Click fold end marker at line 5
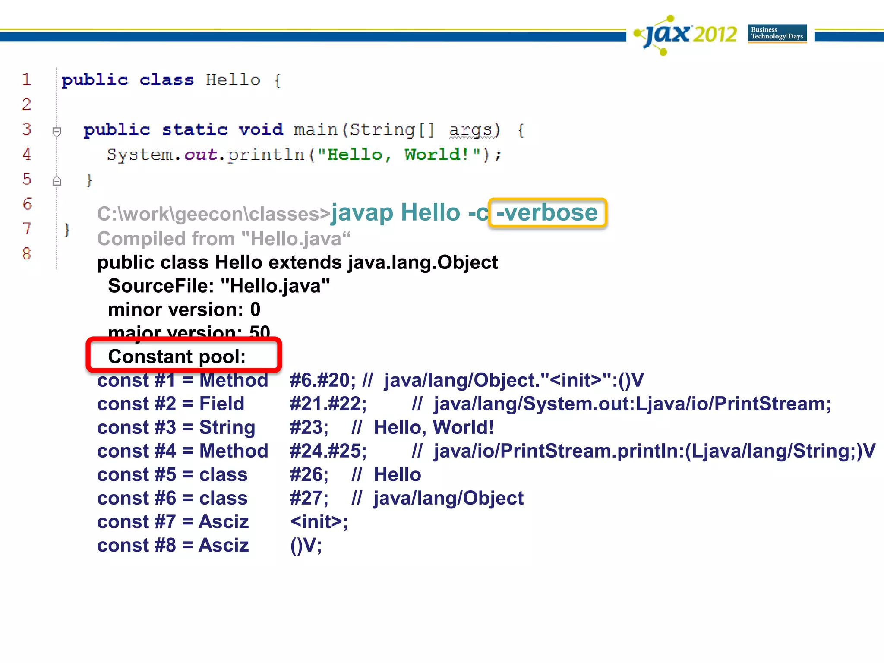 tap(57, 181)
